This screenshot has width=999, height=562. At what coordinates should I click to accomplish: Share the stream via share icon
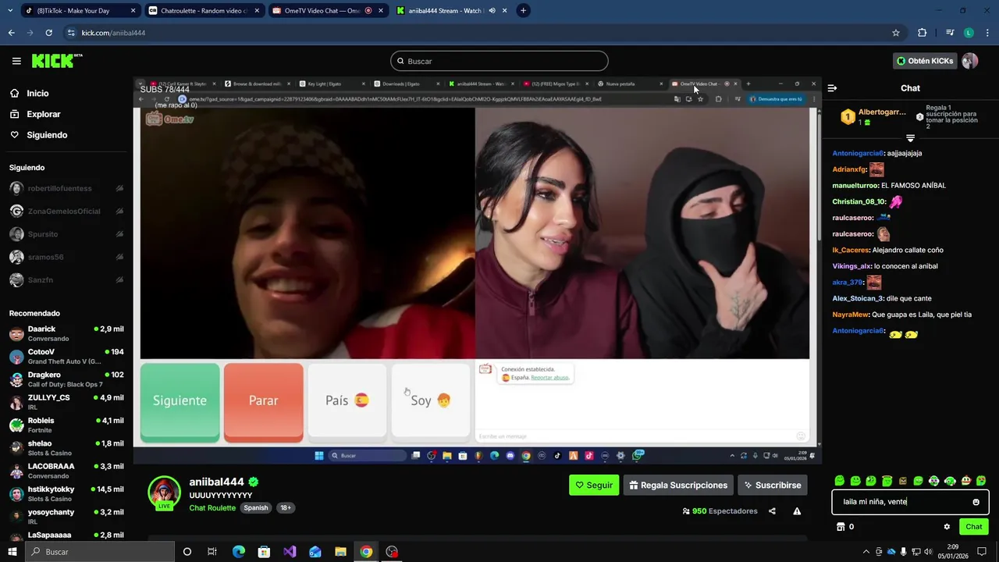772,511
